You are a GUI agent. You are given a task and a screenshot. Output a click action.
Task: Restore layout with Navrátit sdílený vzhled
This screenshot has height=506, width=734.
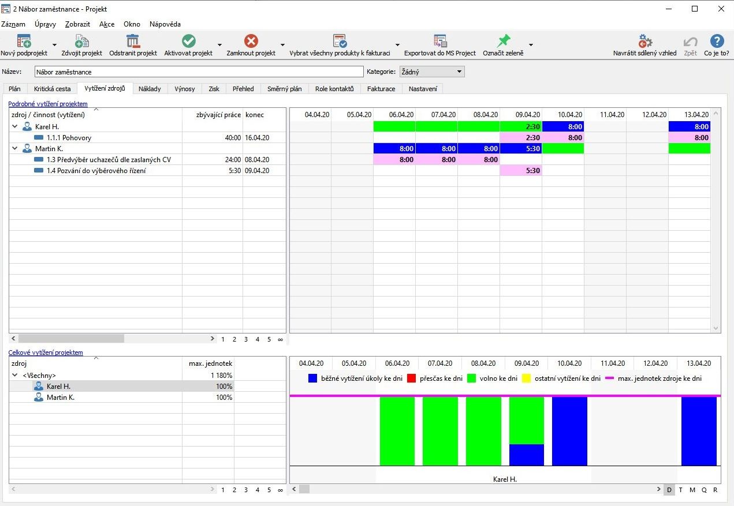tap(645, 41)
